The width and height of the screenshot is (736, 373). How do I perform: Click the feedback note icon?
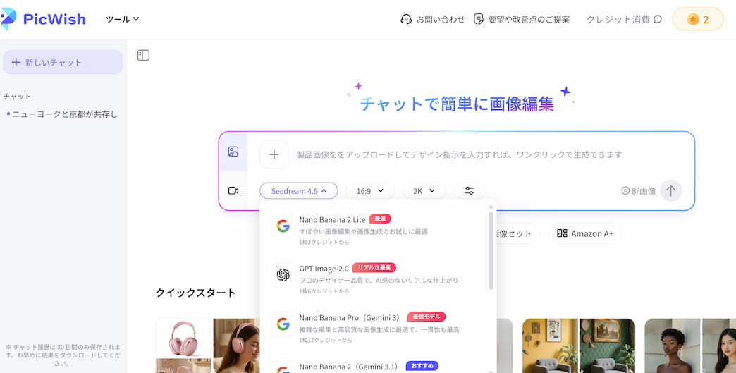(x=479, y=19)
